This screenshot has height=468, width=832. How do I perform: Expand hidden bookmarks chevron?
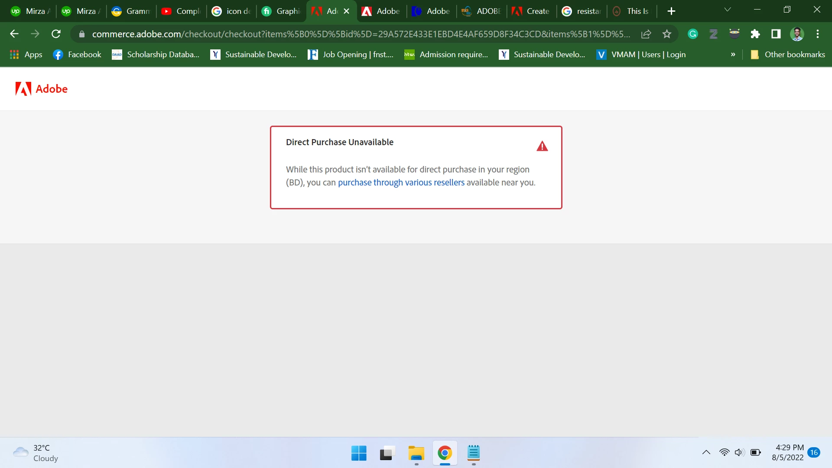[733, 55]
